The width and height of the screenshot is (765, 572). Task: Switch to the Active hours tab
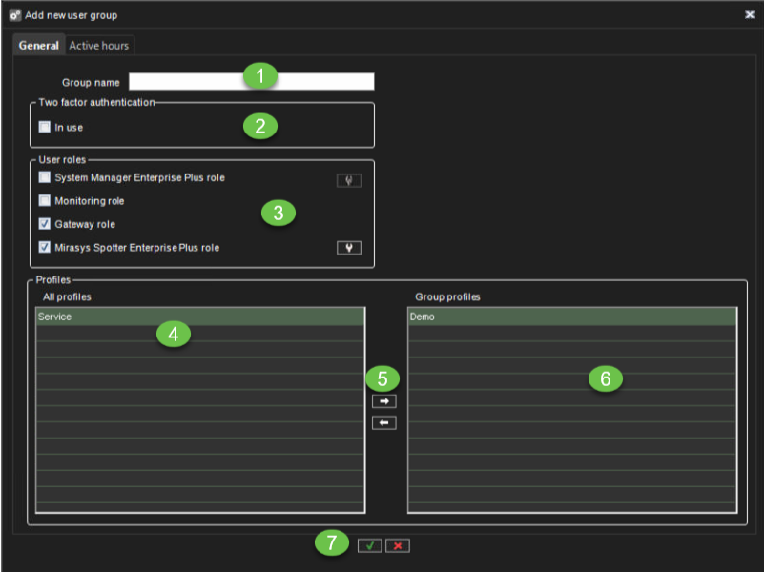pos(99,46)
